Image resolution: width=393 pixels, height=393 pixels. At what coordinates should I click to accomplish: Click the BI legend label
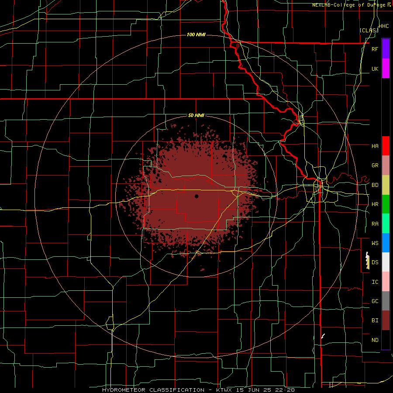click(x=375, y=321)
